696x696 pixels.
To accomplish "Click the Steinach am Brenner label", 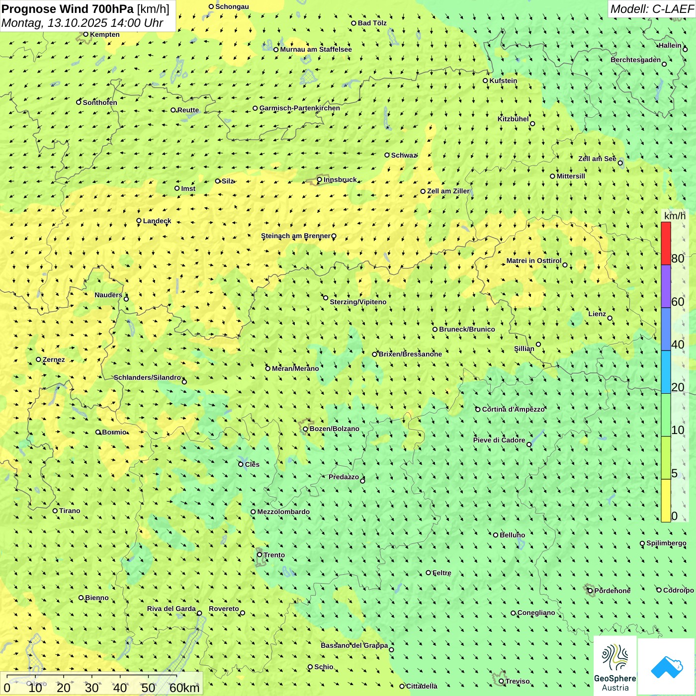I will point(295,236).
